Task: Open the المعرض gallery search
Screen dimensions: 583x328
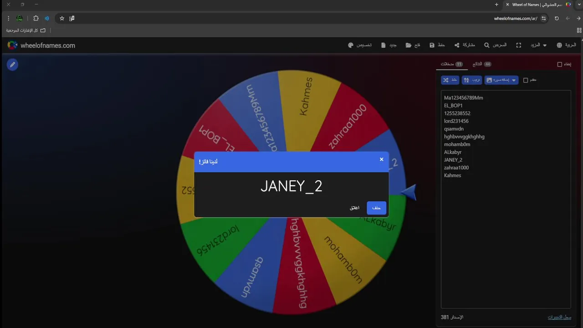Action: point(495,45)
